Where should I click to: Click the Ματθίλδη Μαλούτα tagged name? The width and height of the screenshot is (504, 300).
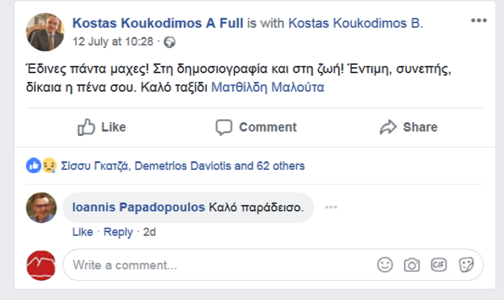[268, 87]
